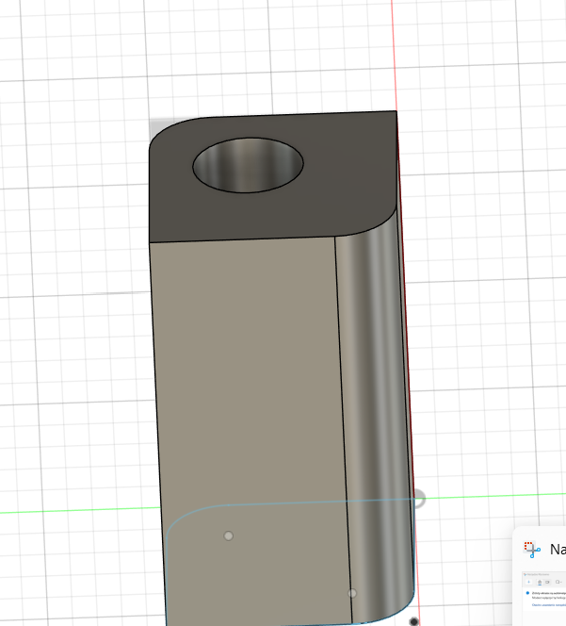Click the Snipping Tool scissors icon in notification
The image size is (566, 626).
click(532, 550)
